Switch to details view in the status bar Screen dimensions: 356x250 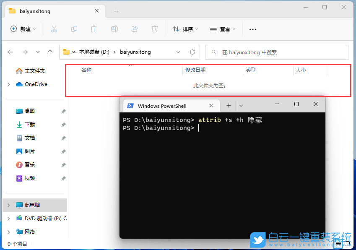click(338, 243)
